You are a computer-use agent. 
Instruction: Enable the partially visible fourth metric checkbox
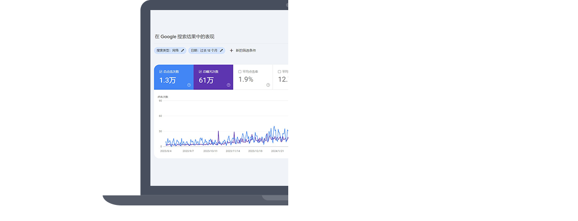click(280, 72)
